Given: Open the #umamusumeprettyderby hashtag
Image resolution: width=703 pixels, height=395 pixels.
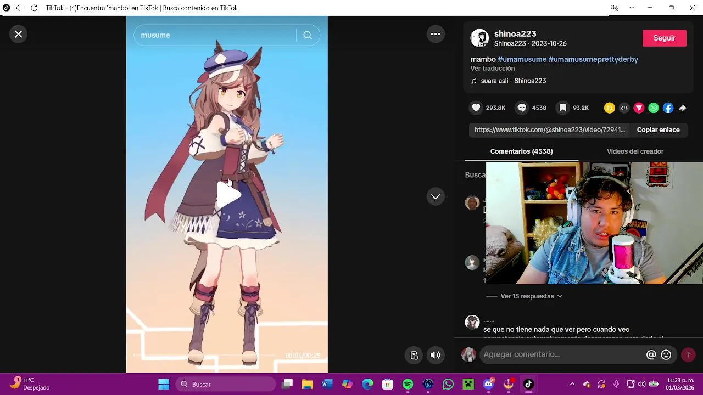Looking at the screenshot, I should [x=593, y=59].
